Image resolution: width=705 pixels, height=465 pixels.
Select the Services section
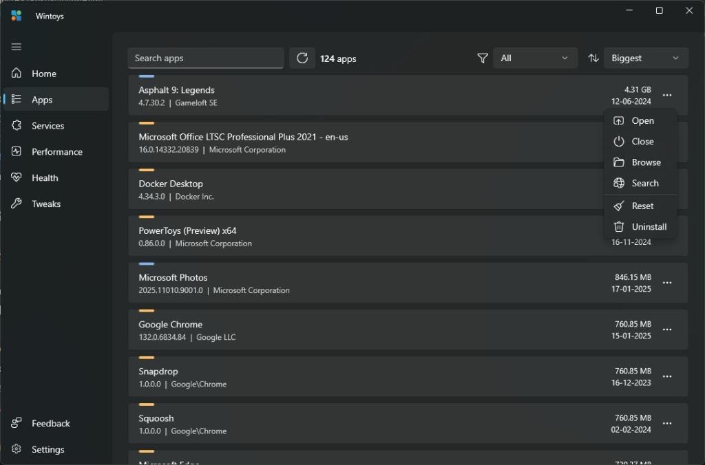46,125
